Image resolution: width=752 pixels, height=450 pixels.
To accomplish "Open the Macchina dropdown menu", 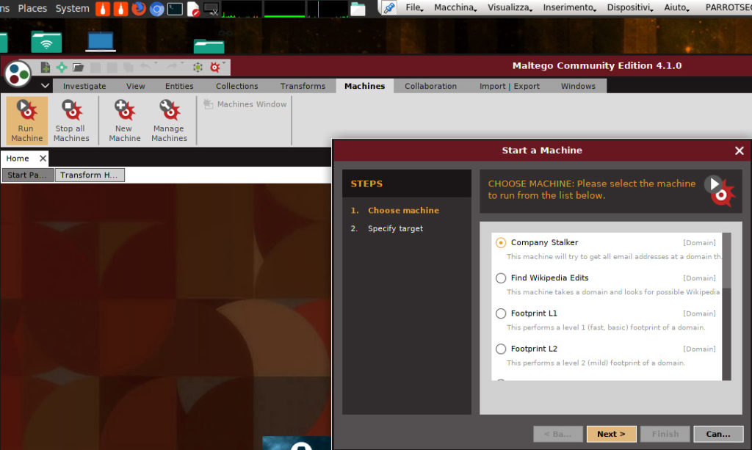I will [455, 7].
